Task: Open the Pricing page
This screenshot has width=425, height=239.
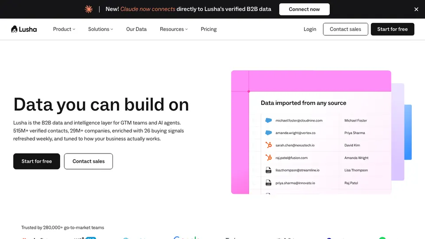Action: click(209, 29)
